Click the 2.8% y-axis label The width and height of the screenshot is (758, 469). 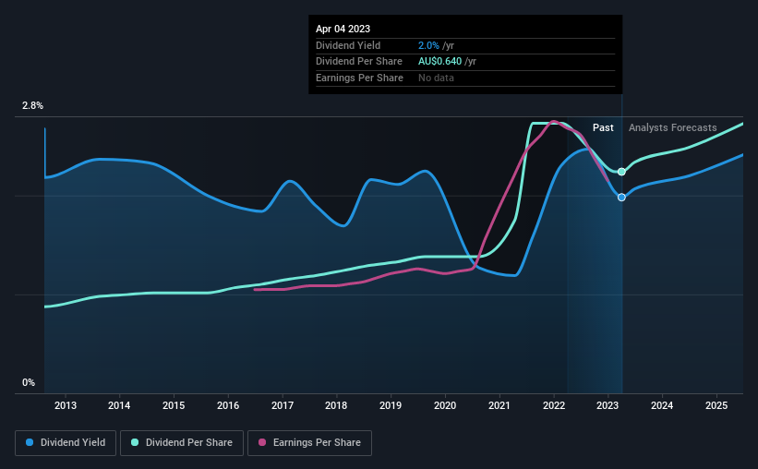[32, 105]
